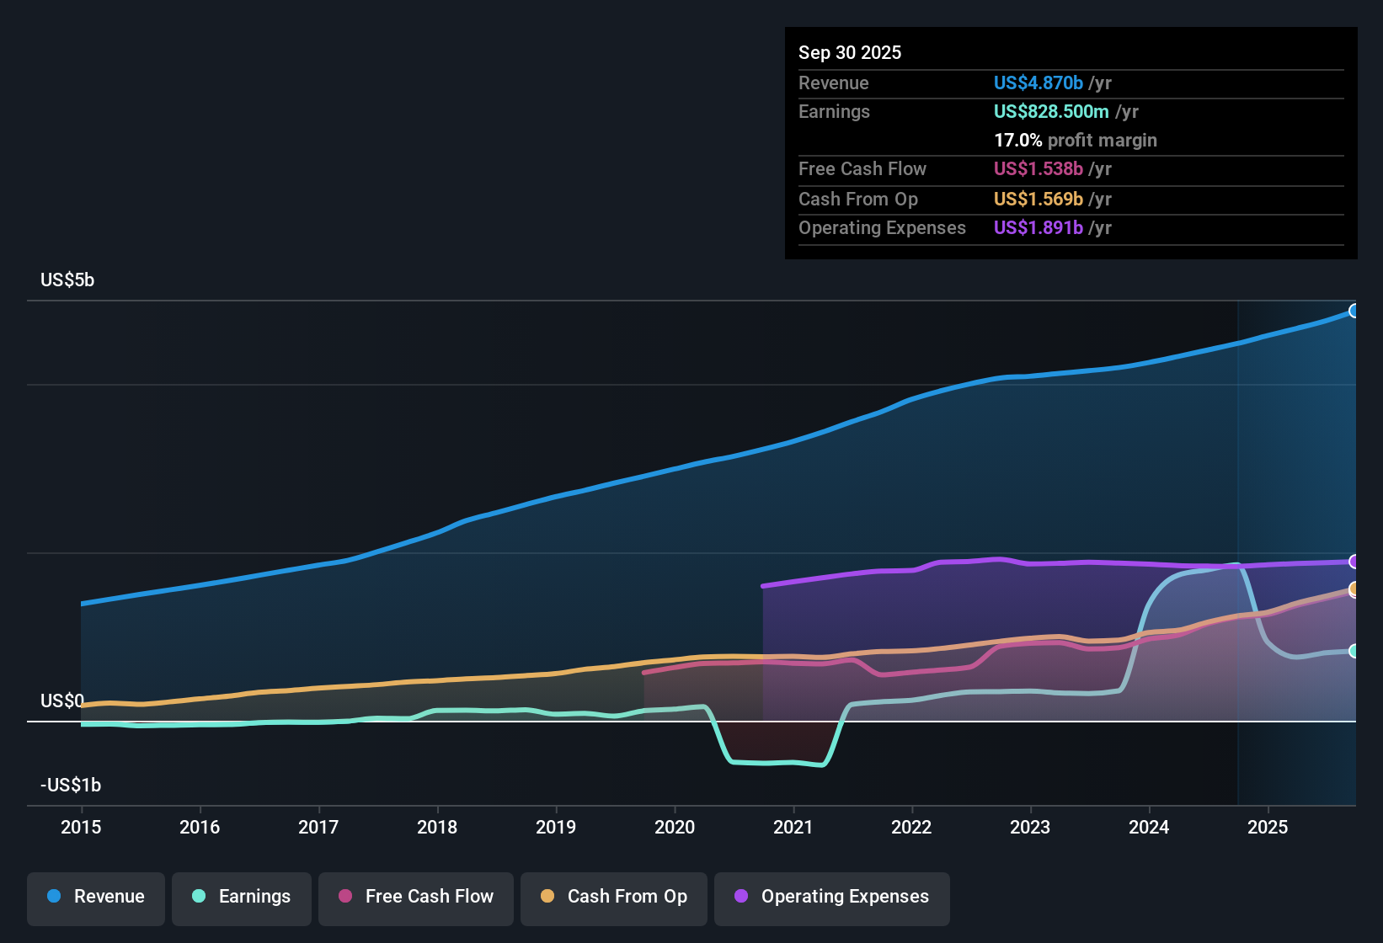Image resolution: width=1383 pixels, height=943 pixels.
Task: Click the 2020 x-axis label
Action: click(x=675, y=827)
